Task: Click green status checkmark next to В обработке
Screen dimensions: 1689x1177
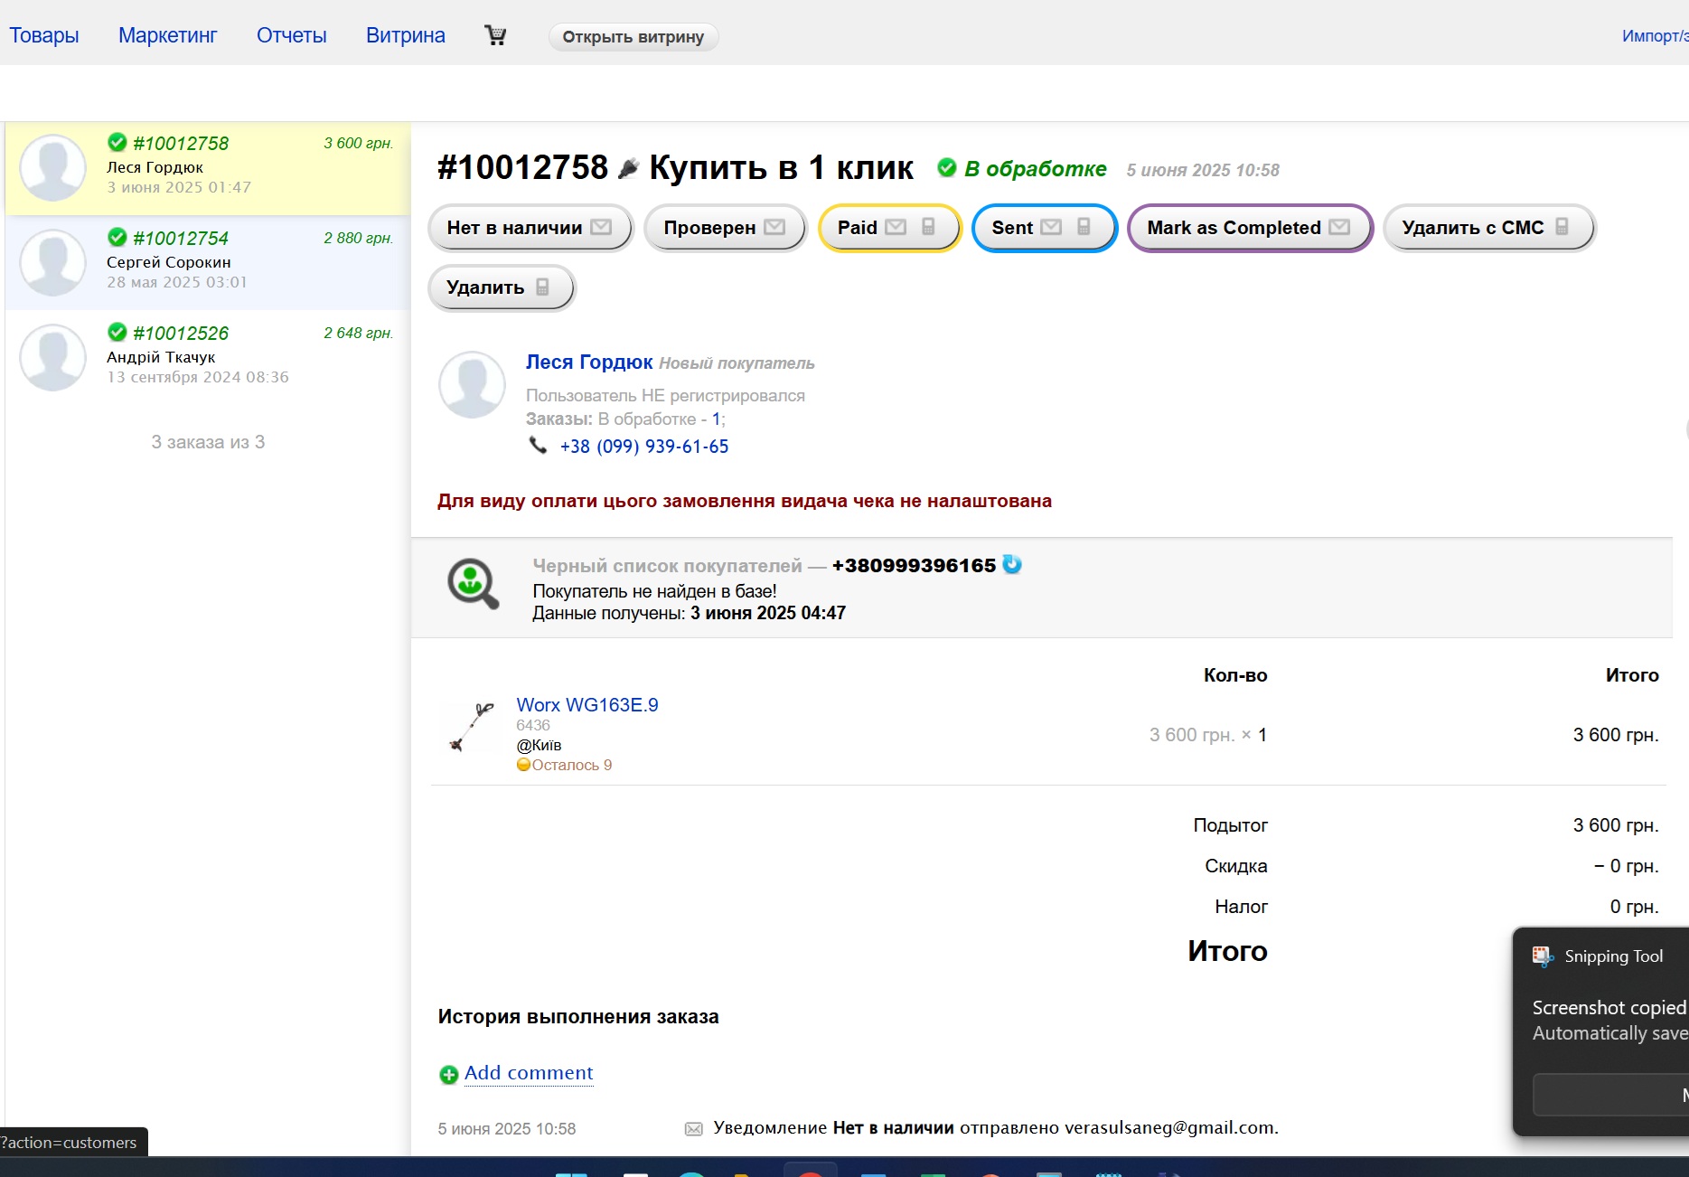Action: 946,167
